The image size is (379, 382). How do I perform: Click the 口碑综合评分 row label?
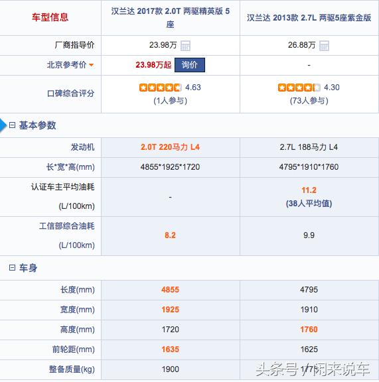(x=70, y=94)
